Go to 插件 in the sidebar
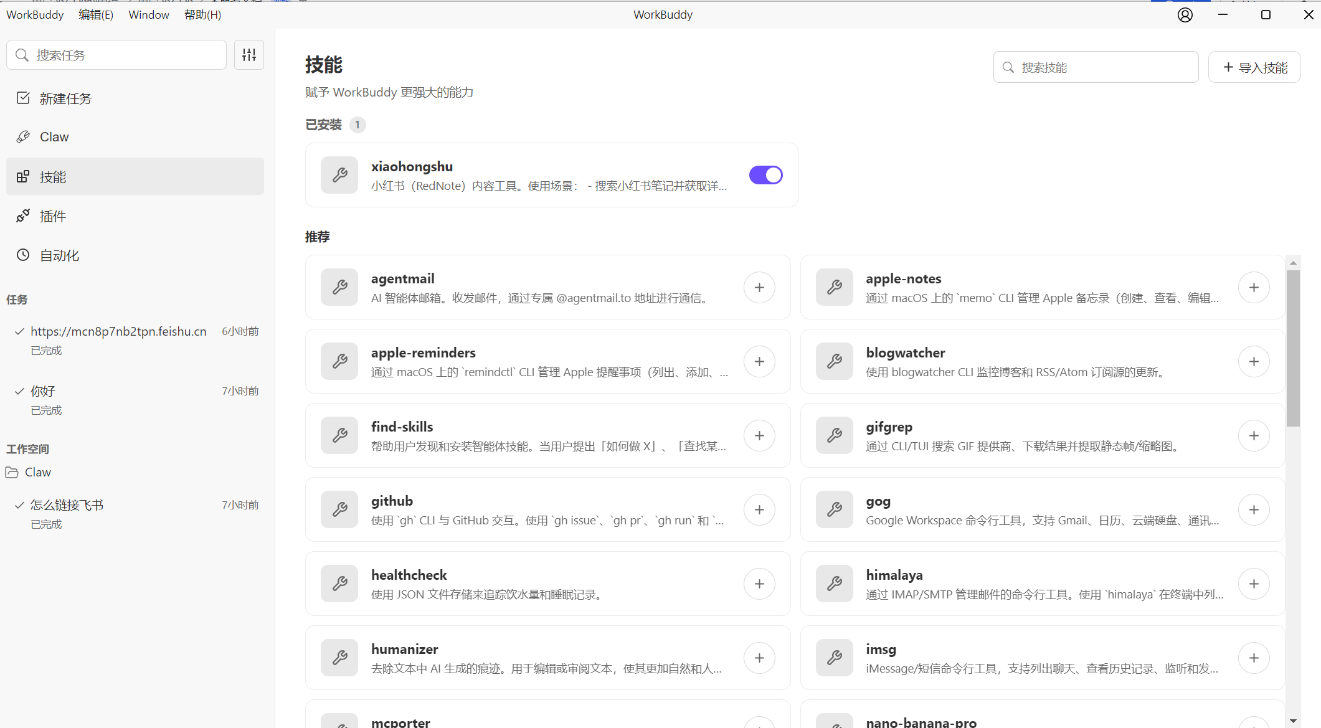The image size is (1321, 728). (52, 216)
